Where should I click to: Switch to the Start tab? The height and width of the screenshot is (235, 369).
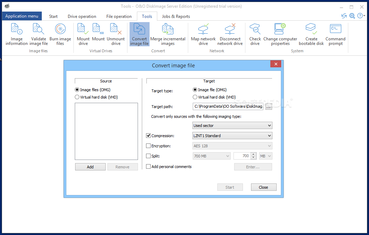coord(53,16)
